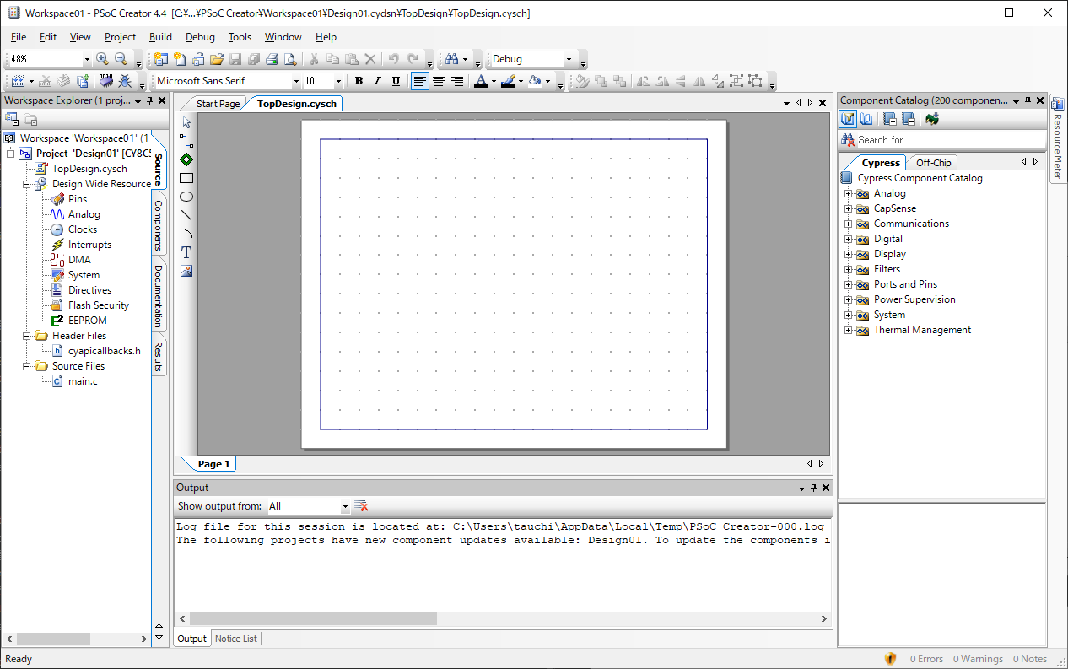The image size is (1068, 669).
Task: Open the line color picker arrow
Action: click(x=521, y=82)
